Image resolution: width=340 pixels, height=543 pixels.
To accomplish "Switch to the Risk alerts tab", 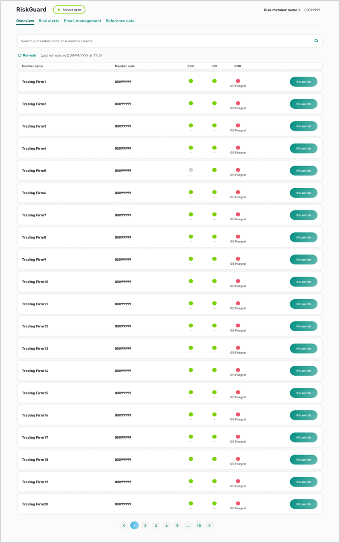I will pos(49,21).
